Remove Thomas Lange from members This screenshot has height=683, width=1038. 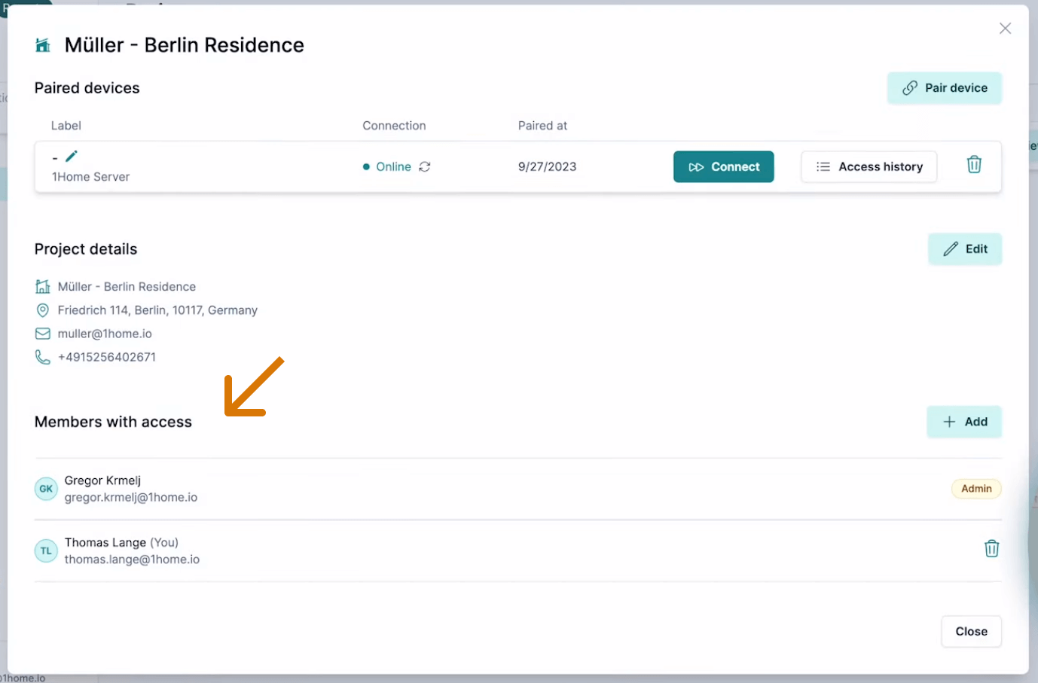coord(991,549)
